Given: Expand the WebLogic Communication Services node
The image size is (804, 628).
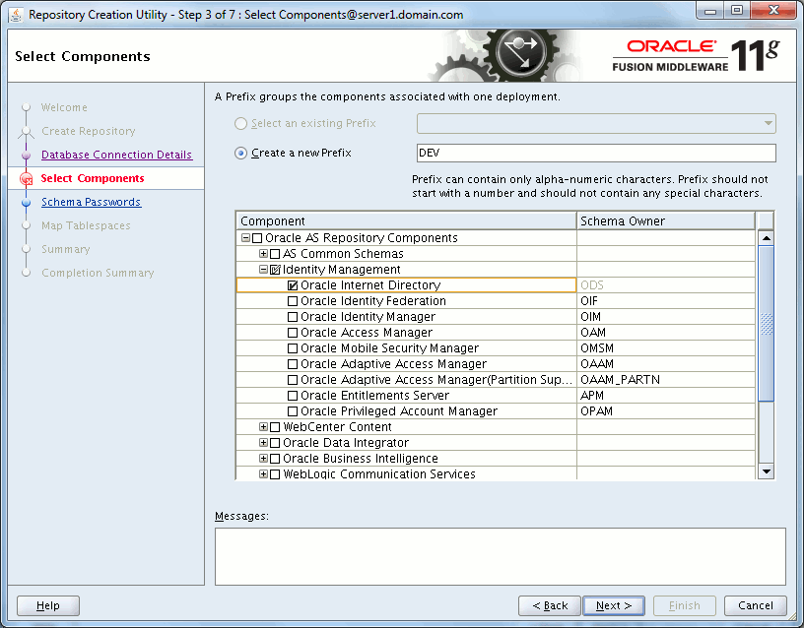Looking at the screenshot, I should coord(263,474).
